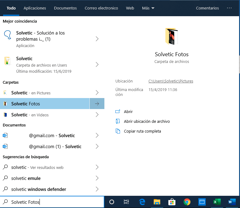Screen dimensions: 240x208
Task: Expand solvetic windows defender suggestion chevron
Action: pos(97,189)
